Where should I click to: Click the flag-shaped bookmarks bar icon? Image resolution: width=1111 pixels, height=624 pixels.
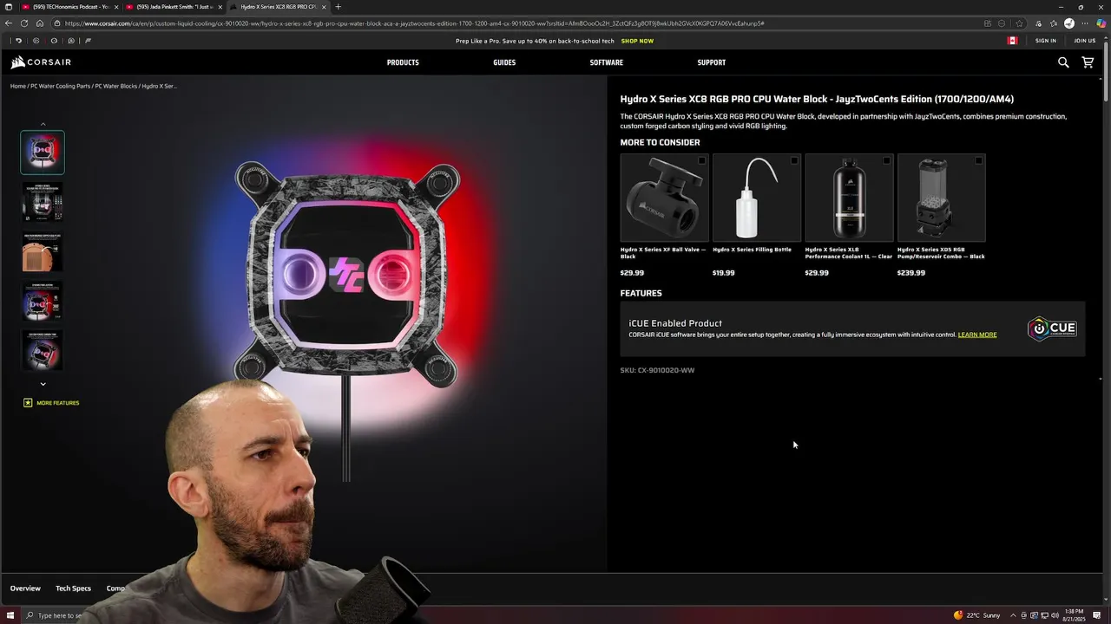pos(88,41)
